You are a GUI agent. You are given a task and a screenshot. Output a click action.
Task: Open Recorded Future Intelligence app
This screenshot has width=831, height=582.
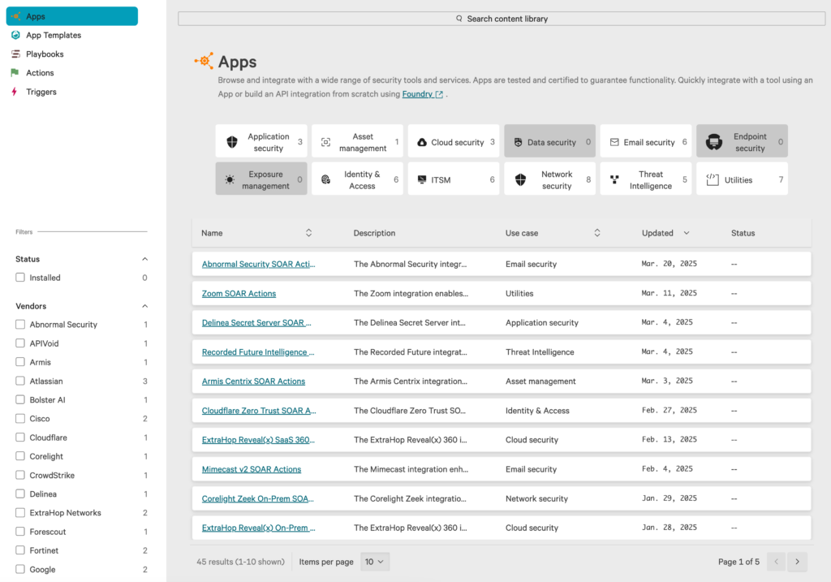point(258,352)
